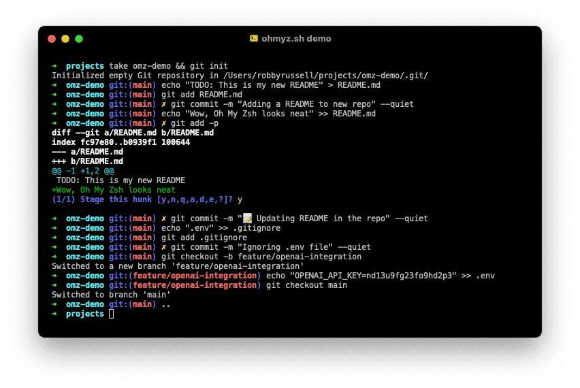Click the 'projects' label on the last prompt
The image size is (580, 388).
[x=85, y=314]
